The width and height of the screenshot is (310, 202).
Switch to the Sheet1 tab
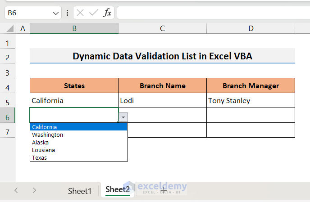[80, 191]
